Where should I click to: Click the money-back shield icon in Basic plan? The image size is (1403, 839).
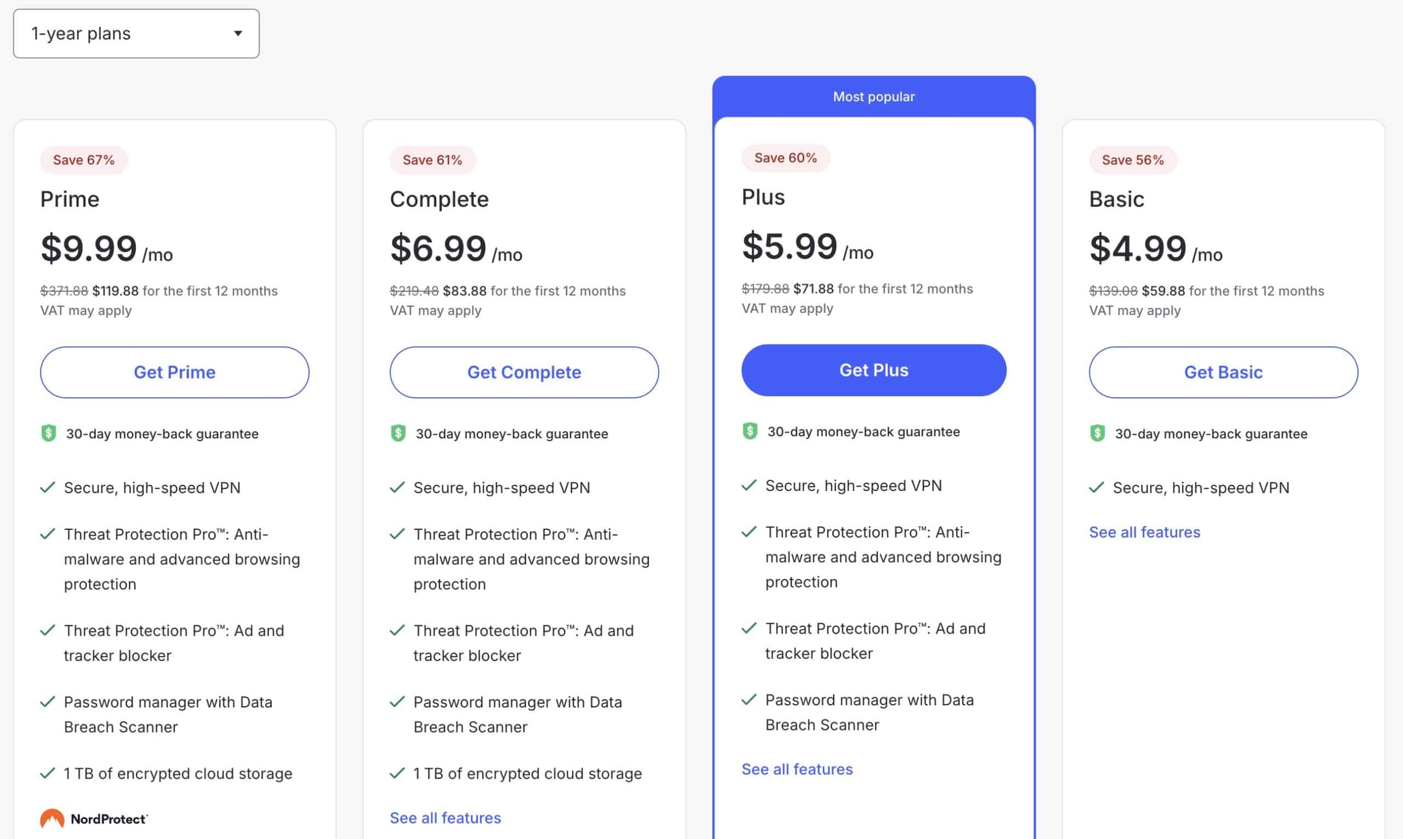[1097, 433]
